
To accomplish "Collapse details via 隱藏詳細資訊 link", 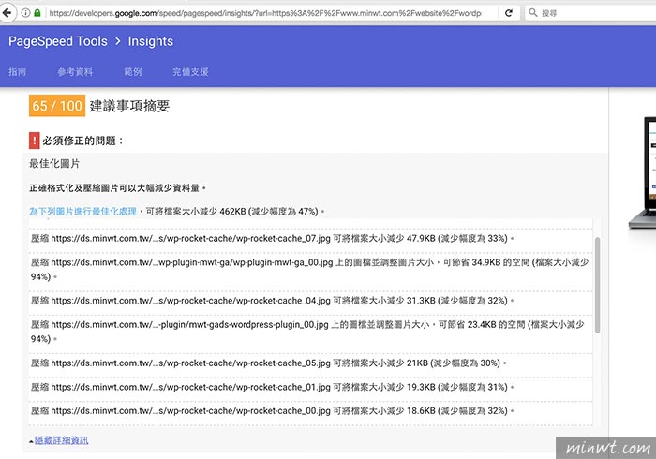I will (61, 439).
